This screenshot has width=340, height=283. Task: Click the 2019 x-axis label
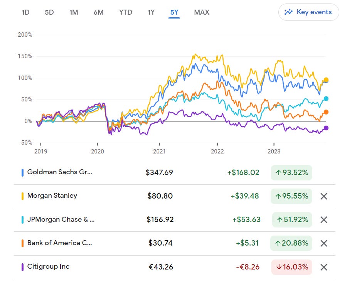[x=40, y=152]
